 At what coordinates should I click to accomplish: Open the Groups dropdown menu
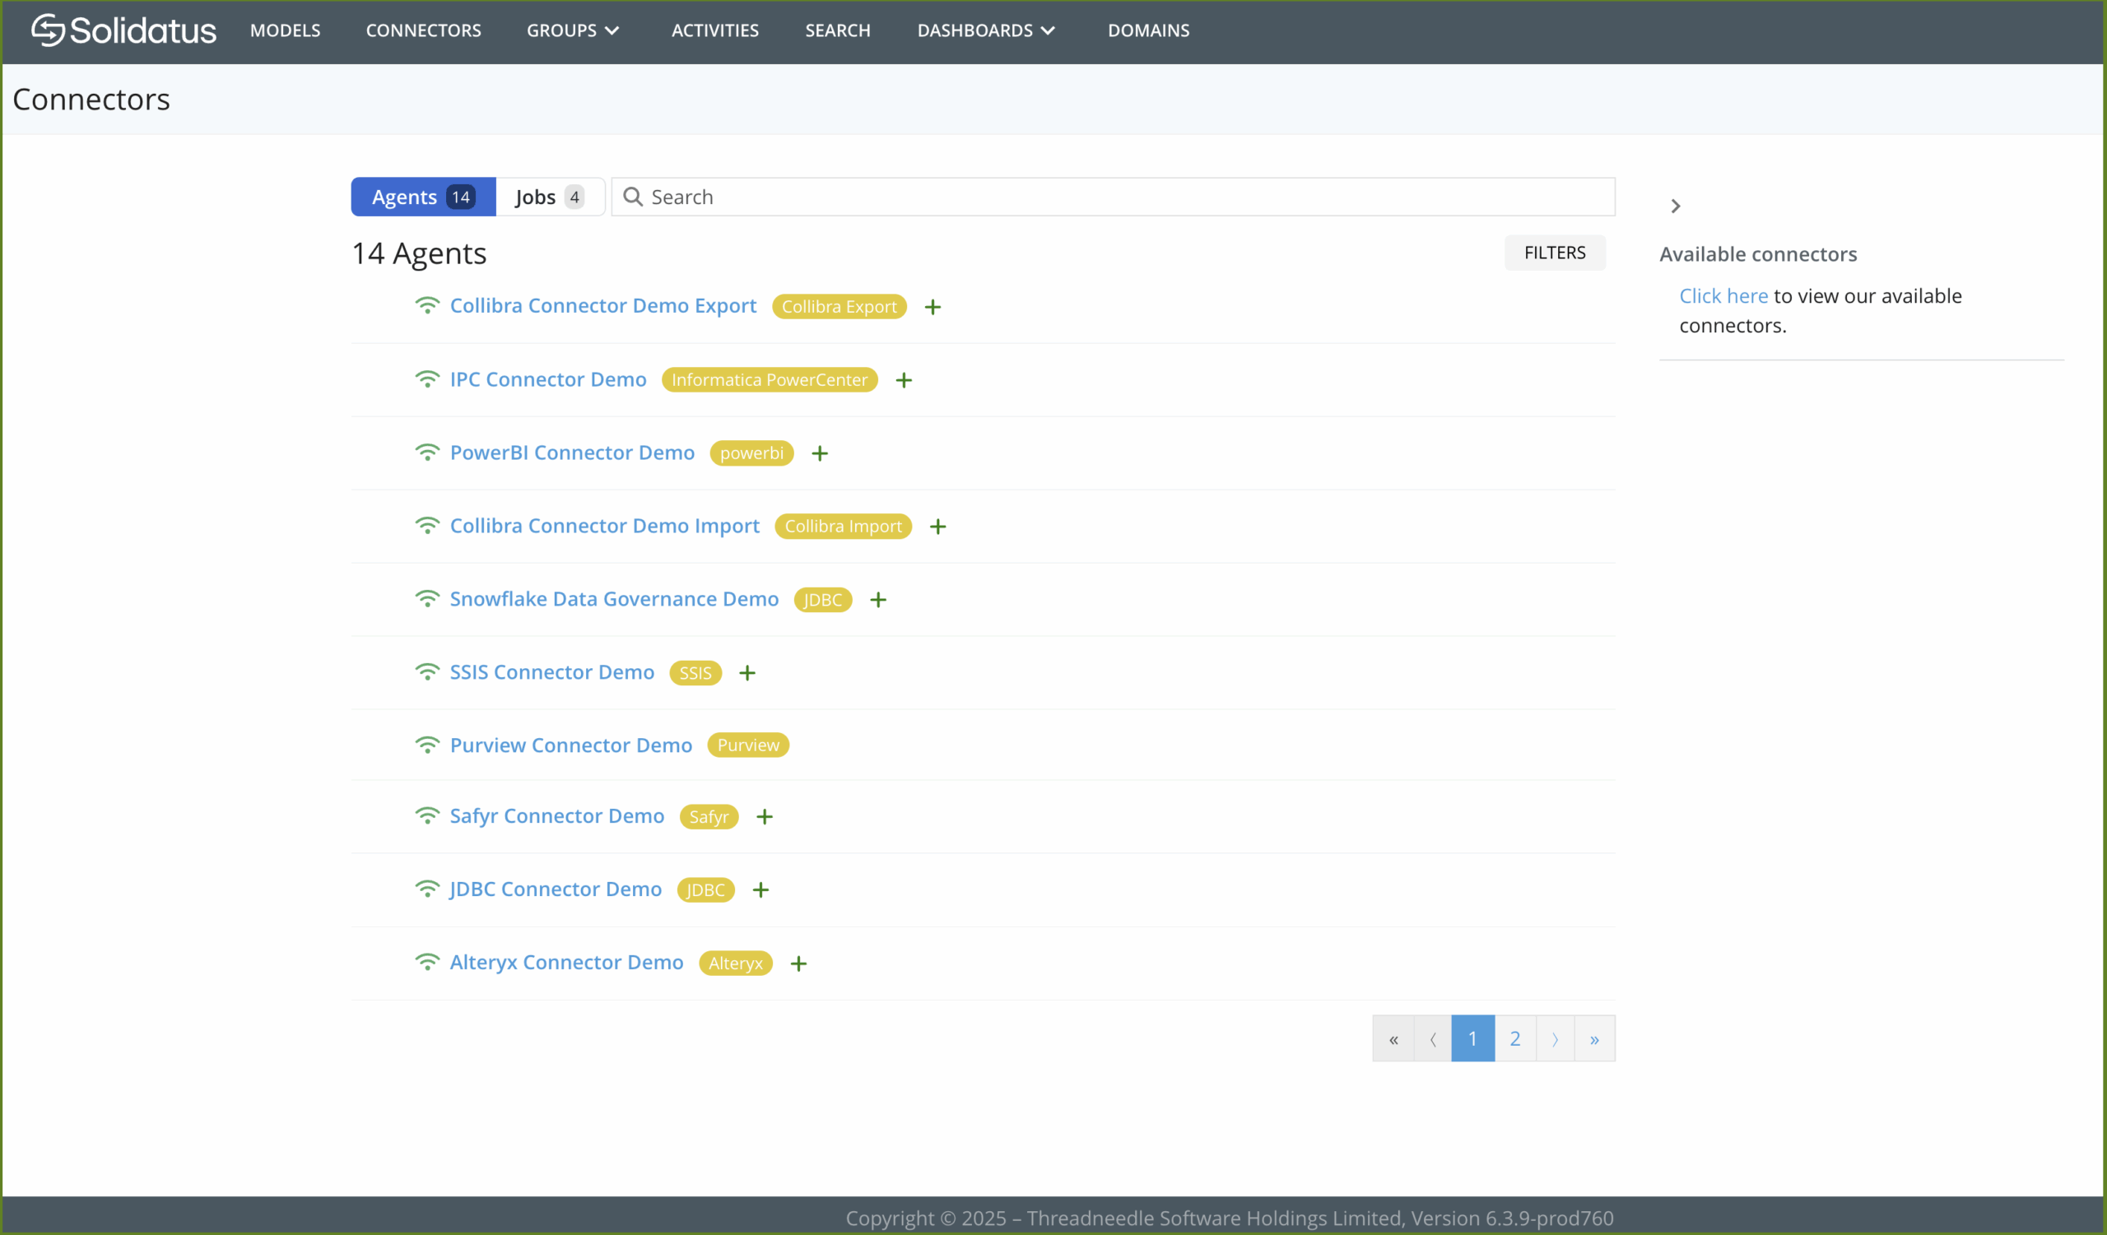click(573, 30)
